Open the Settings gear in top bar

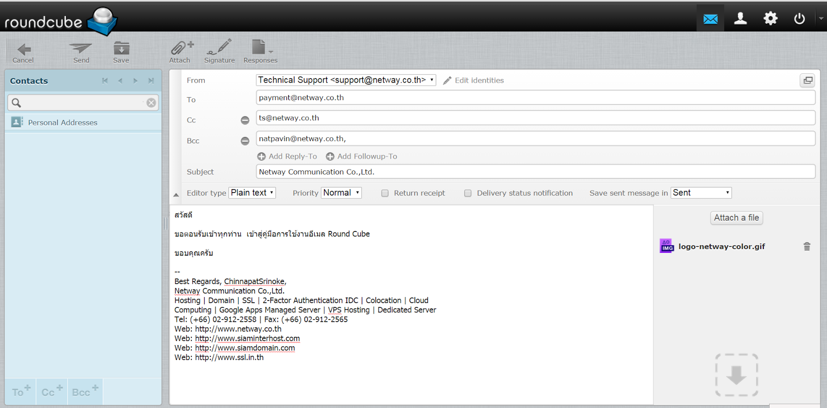point(770,19)
